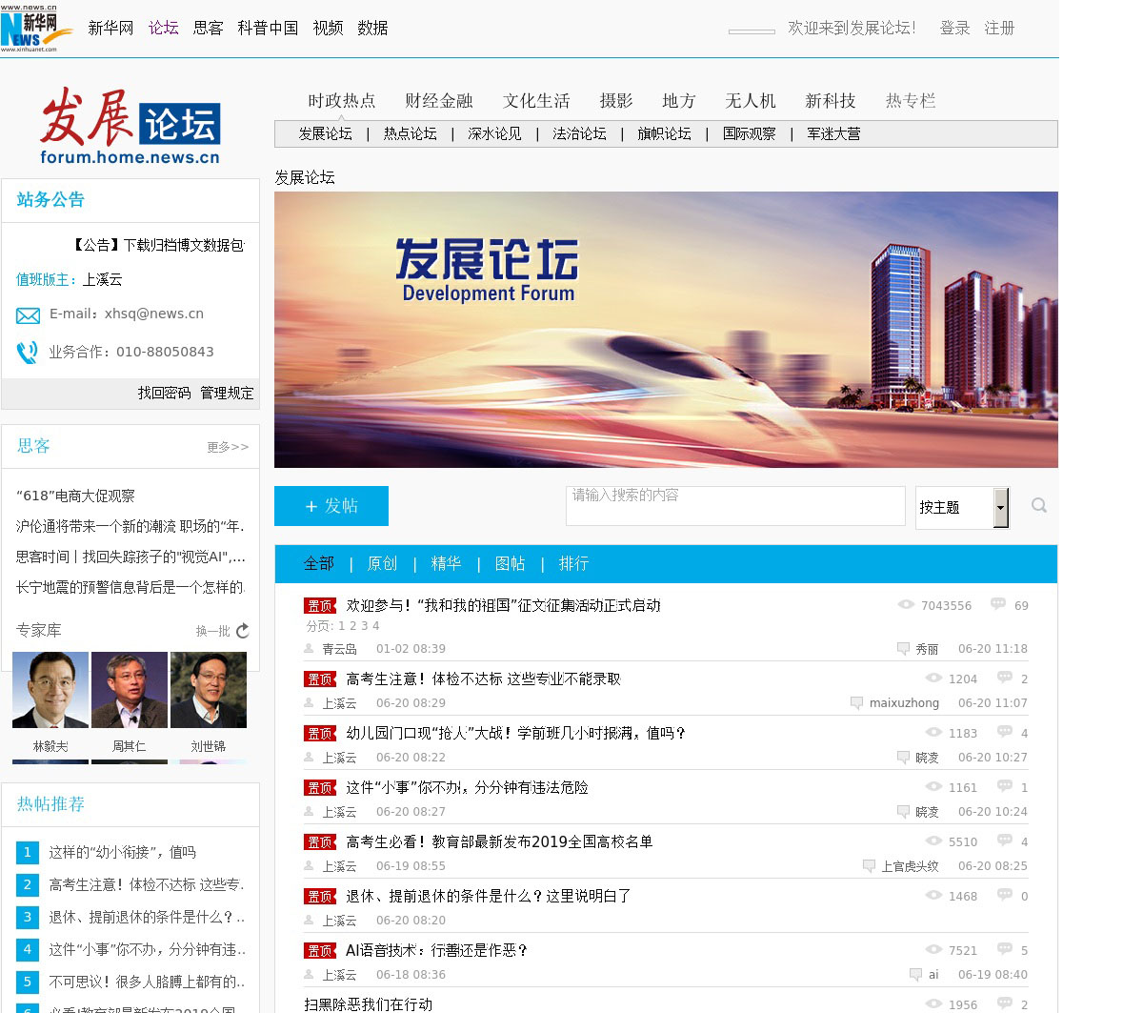Switch to the 精华 tab
The width and height of the screenshot is (1143, 1013).
coord(446,564)
